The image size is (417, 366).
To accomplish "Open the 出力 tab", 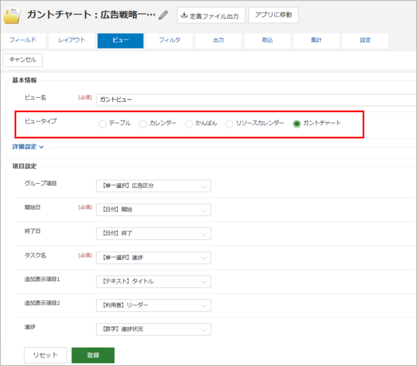I will click(x=219, y=41).
